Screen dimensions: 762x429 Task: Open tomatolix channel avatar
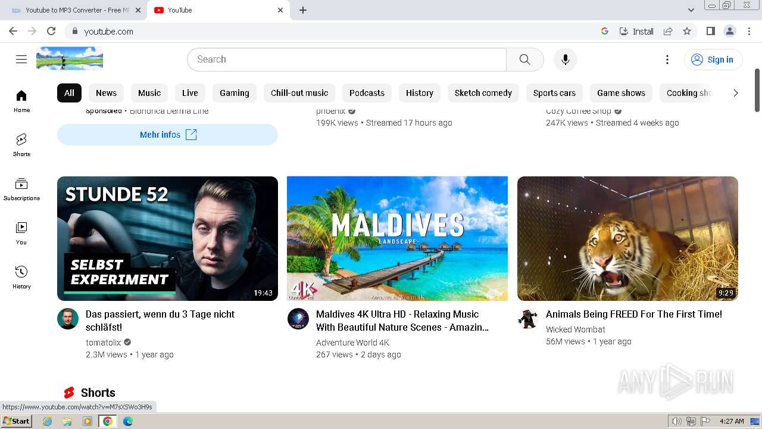68,319
